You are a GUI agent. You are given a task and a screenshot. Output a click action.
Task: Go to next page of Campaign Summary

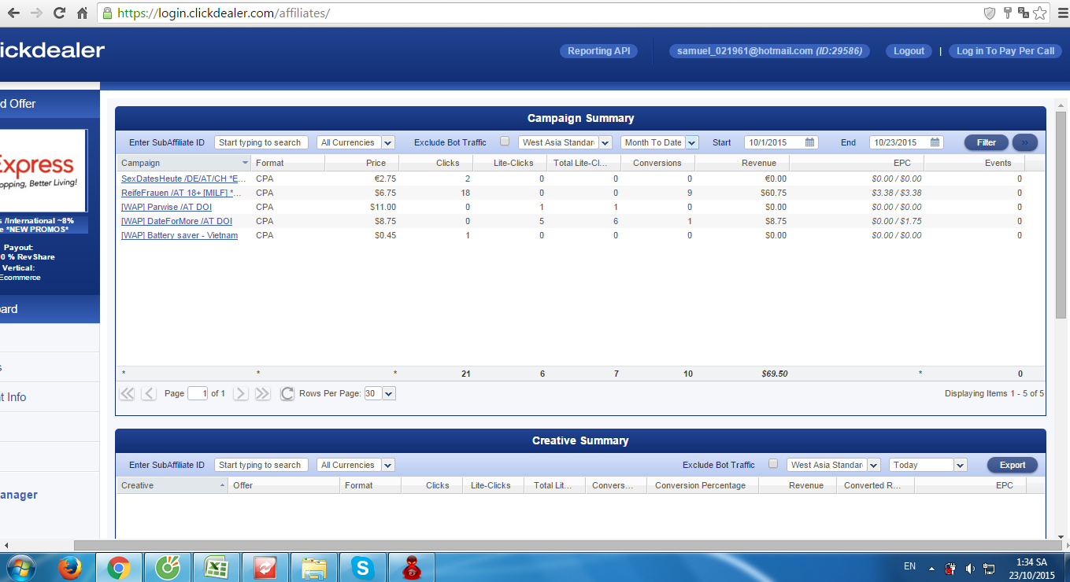240,393
